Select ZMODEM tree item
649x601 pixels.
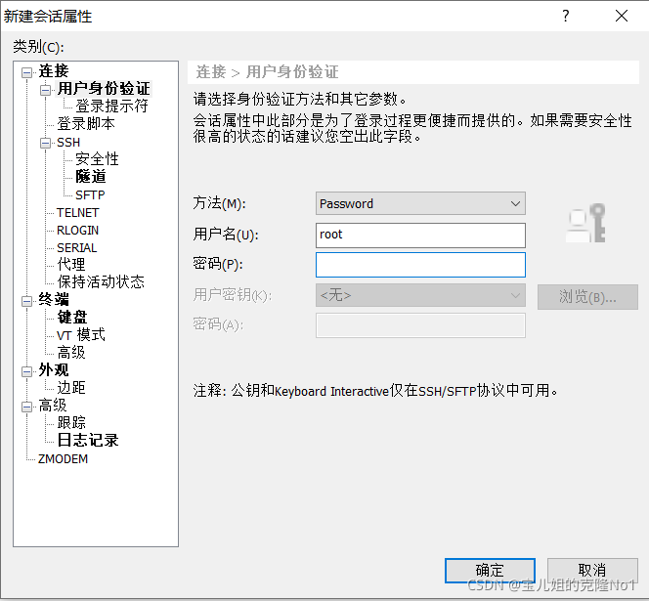[63, 459]
